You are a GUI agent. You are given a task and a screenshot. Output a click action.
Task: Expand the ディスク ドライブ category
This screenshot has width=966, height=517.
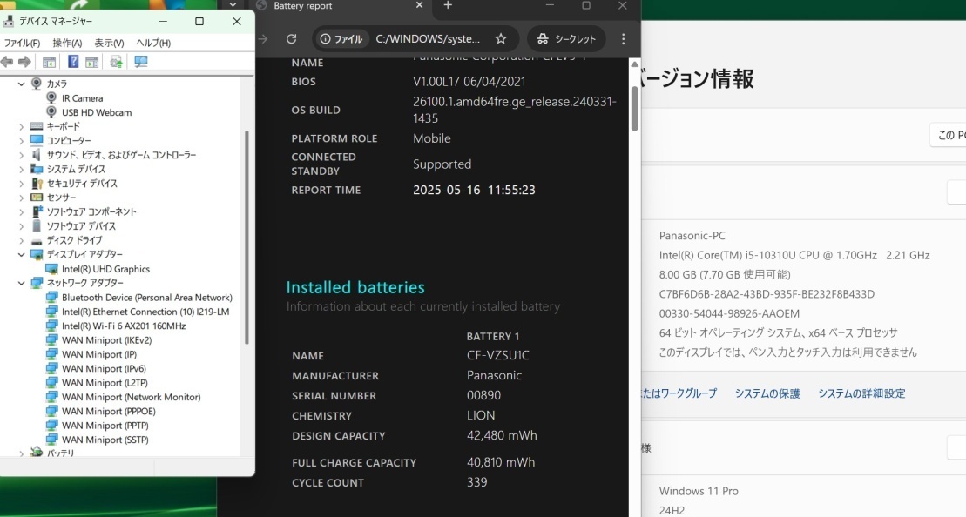[22, 240]
